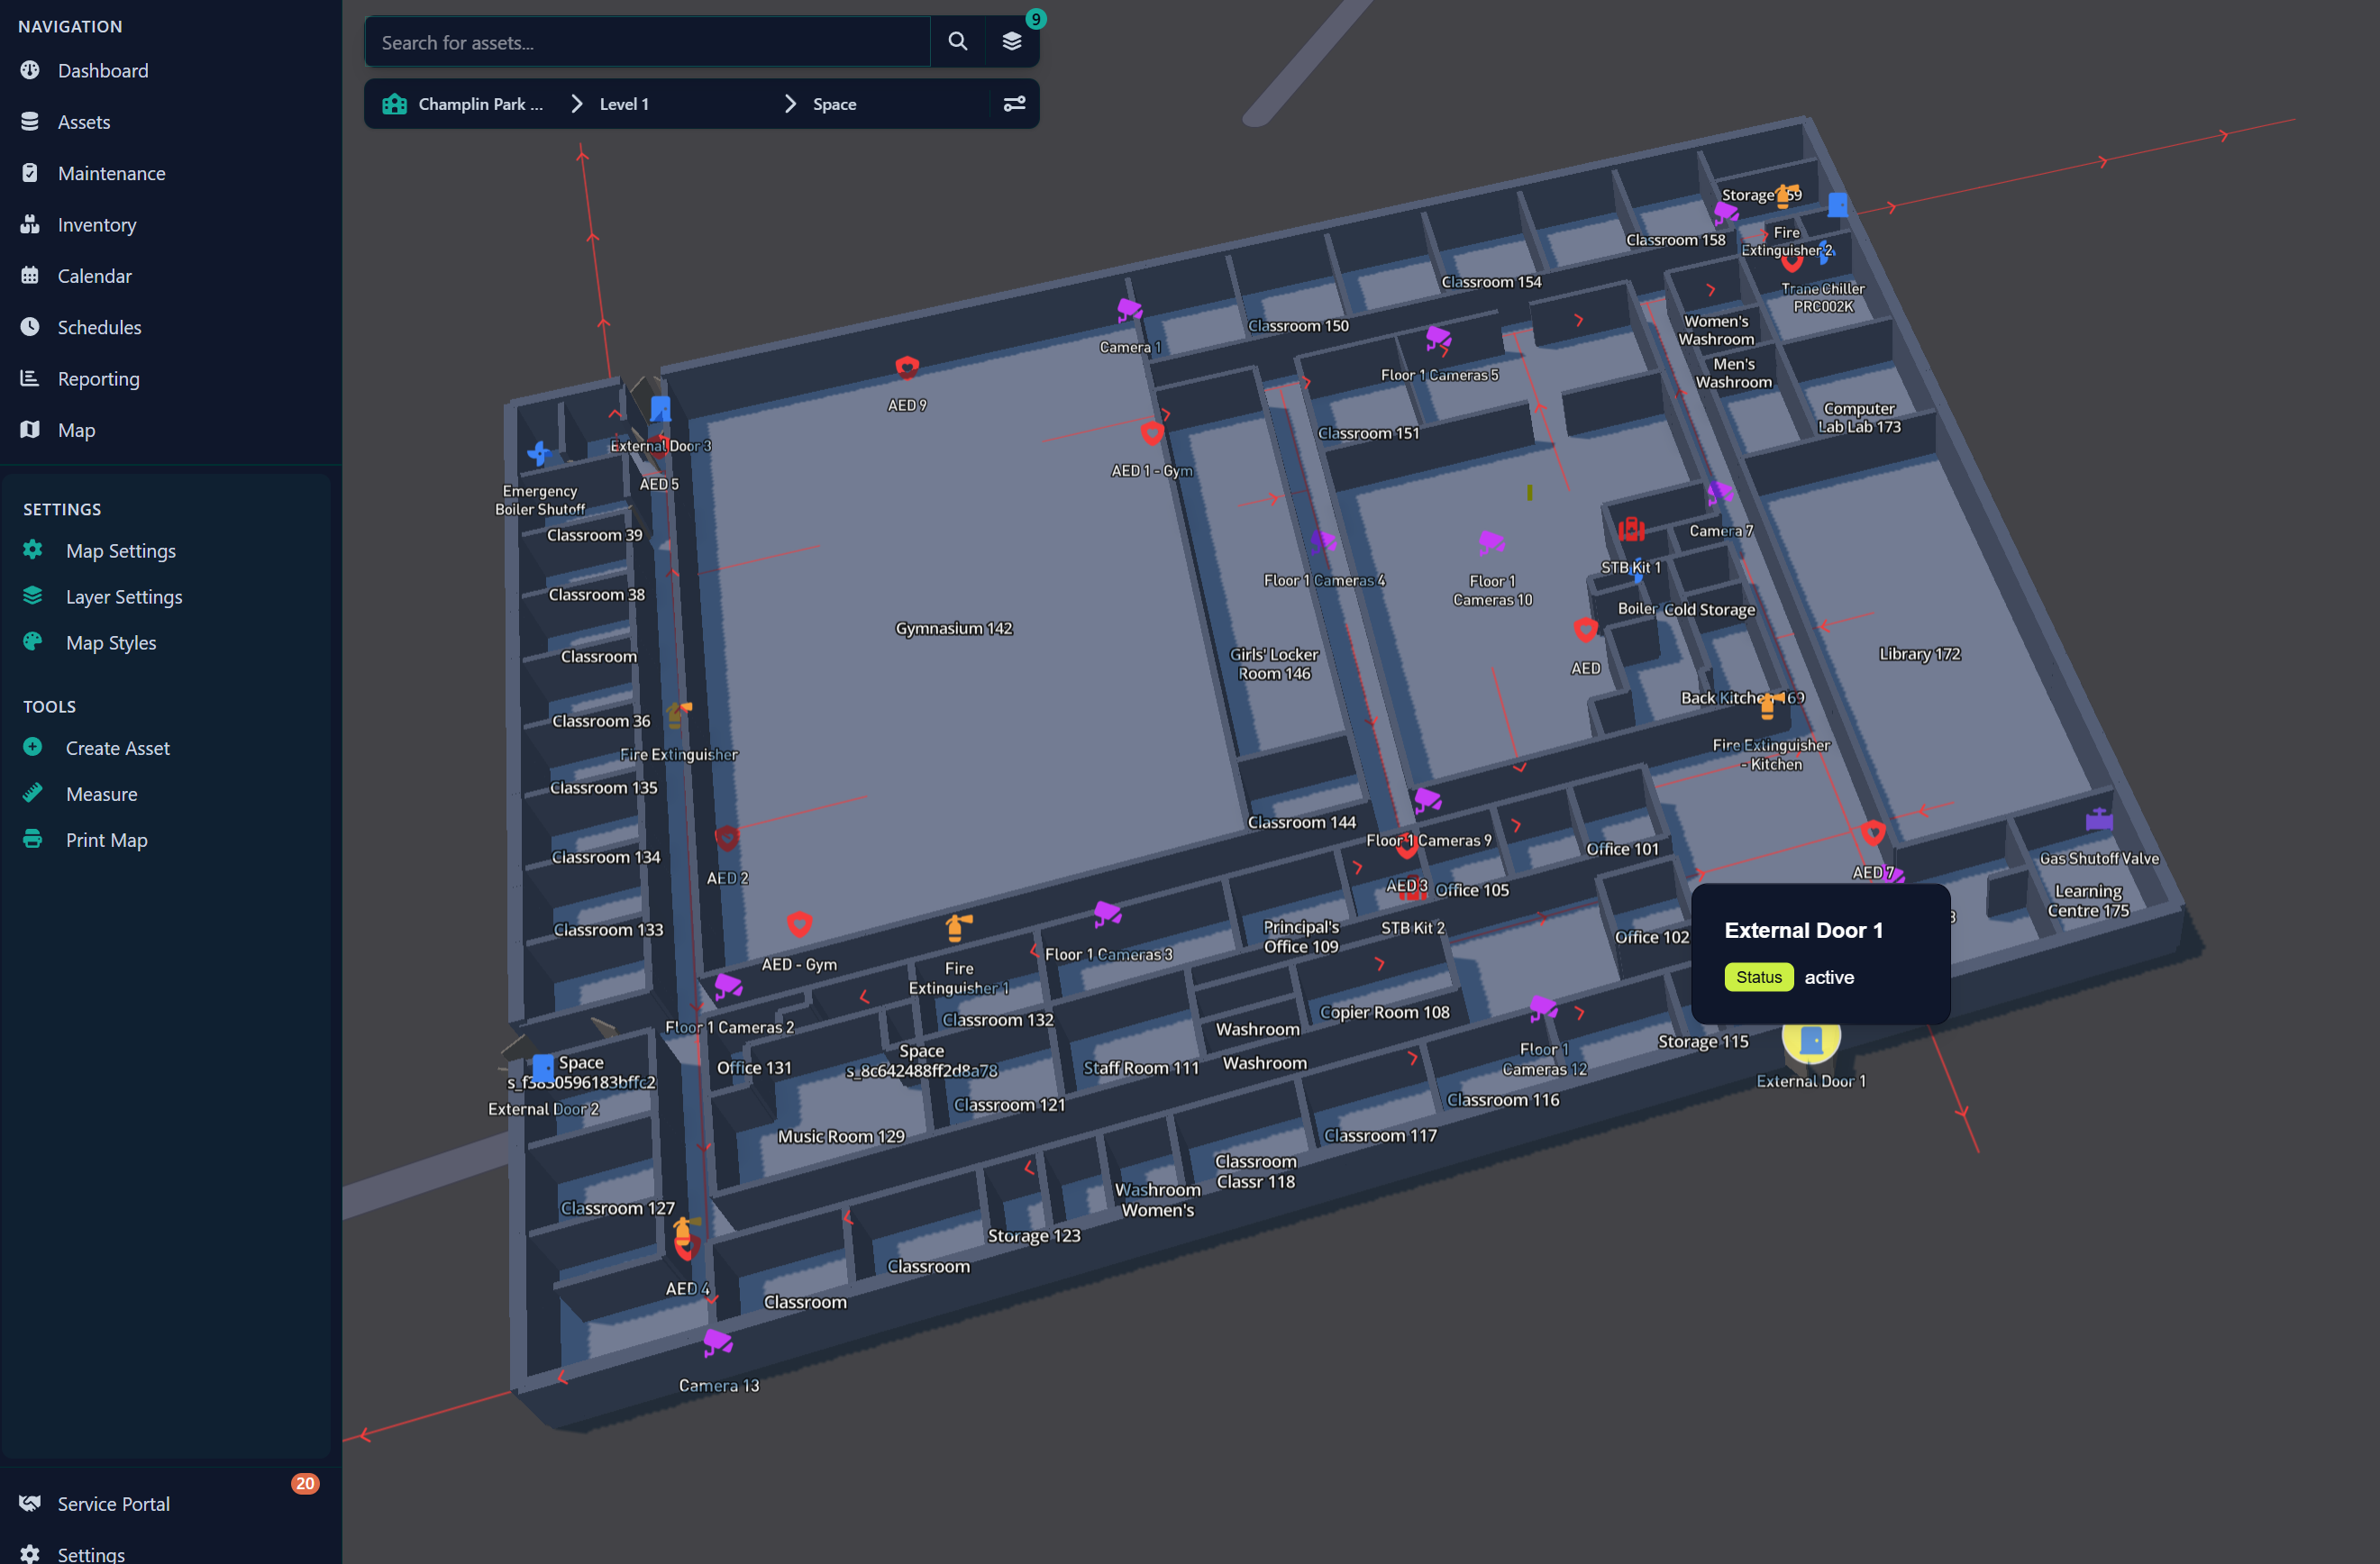Select Floor 1 Cameras 5 marker
Image resolution: width=2380 pixels, height=1564 pixels.
pos(1438,338)
